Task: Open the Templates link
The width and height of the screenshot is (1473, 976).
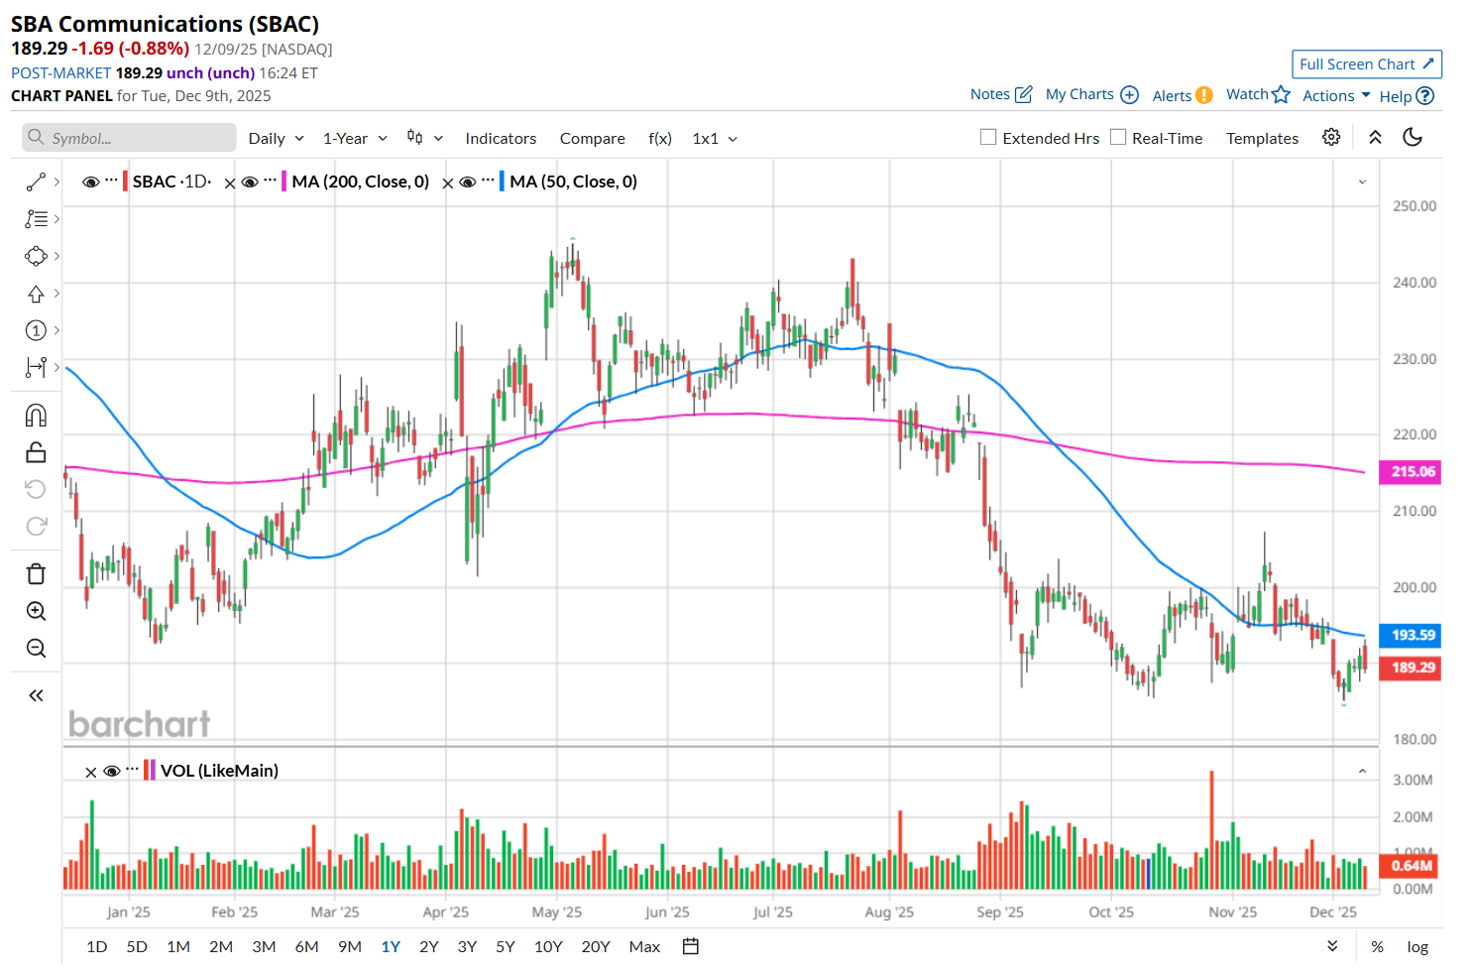Action: [x=1262, y=139]
